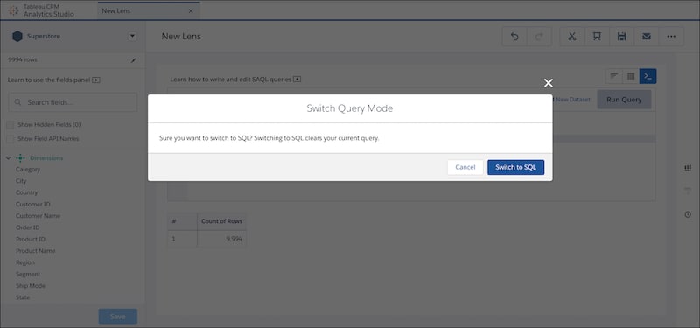Confirm with the Switch to SQL button

[x=515, y=167]
